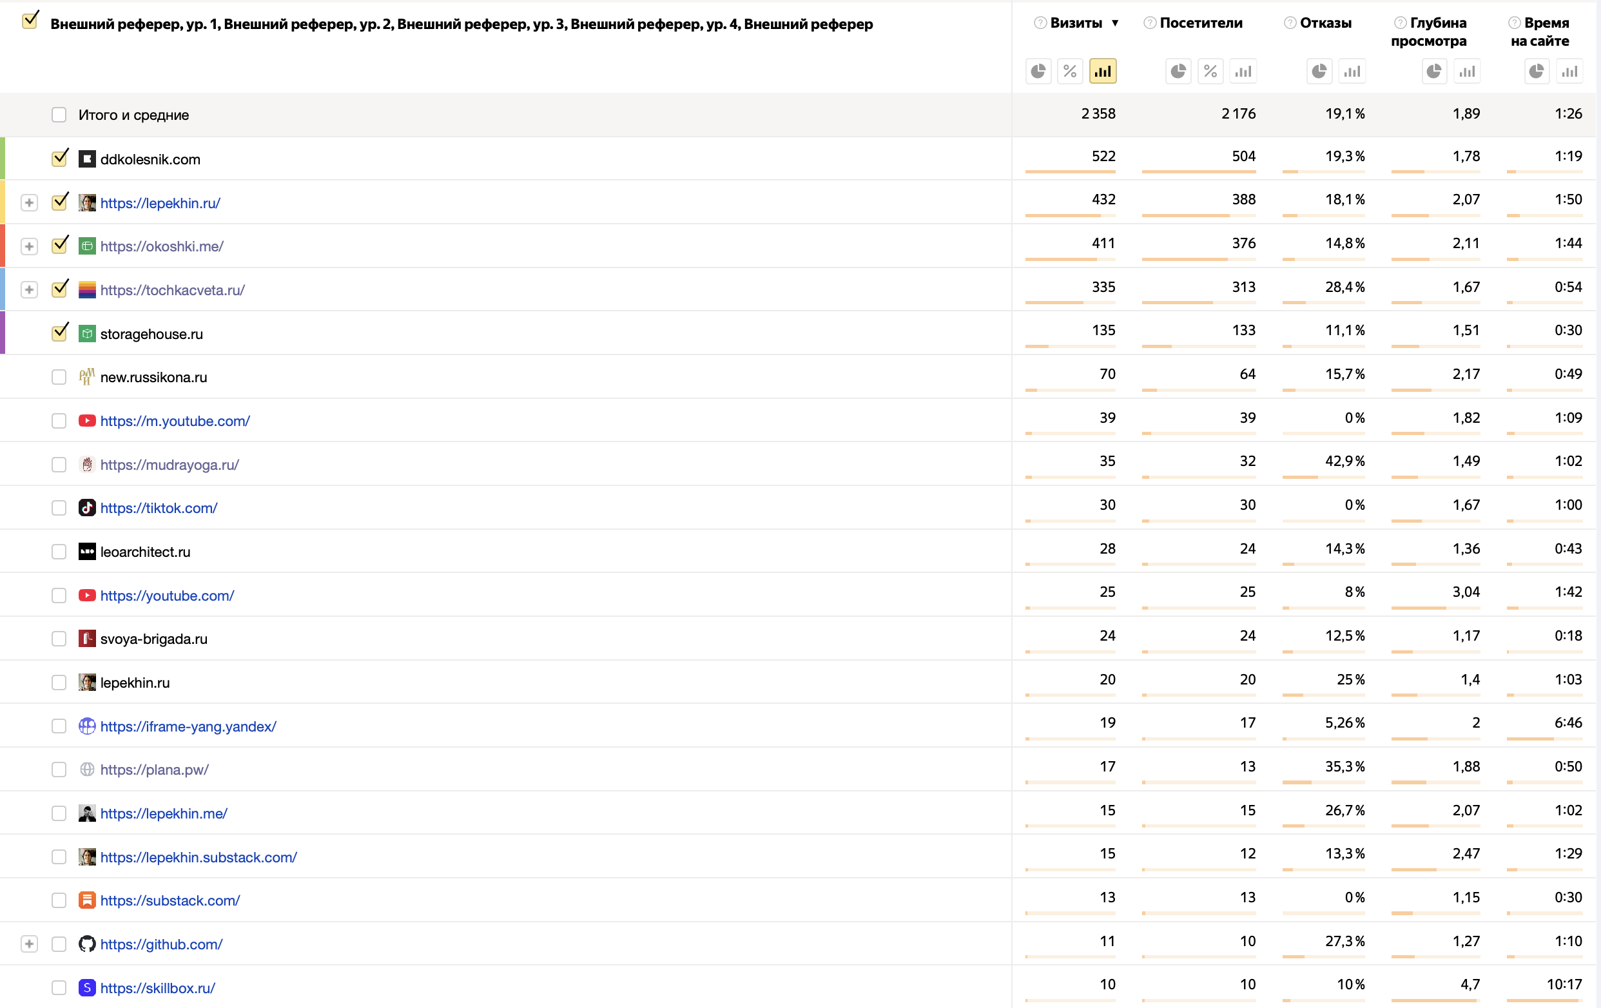Switch Визиты column to percent view

pos(1070,71)
